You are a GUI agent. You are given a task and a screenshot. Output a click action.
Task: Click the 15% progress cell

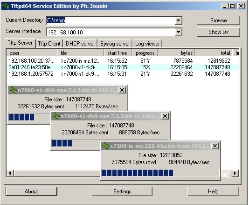pos(145,67)
